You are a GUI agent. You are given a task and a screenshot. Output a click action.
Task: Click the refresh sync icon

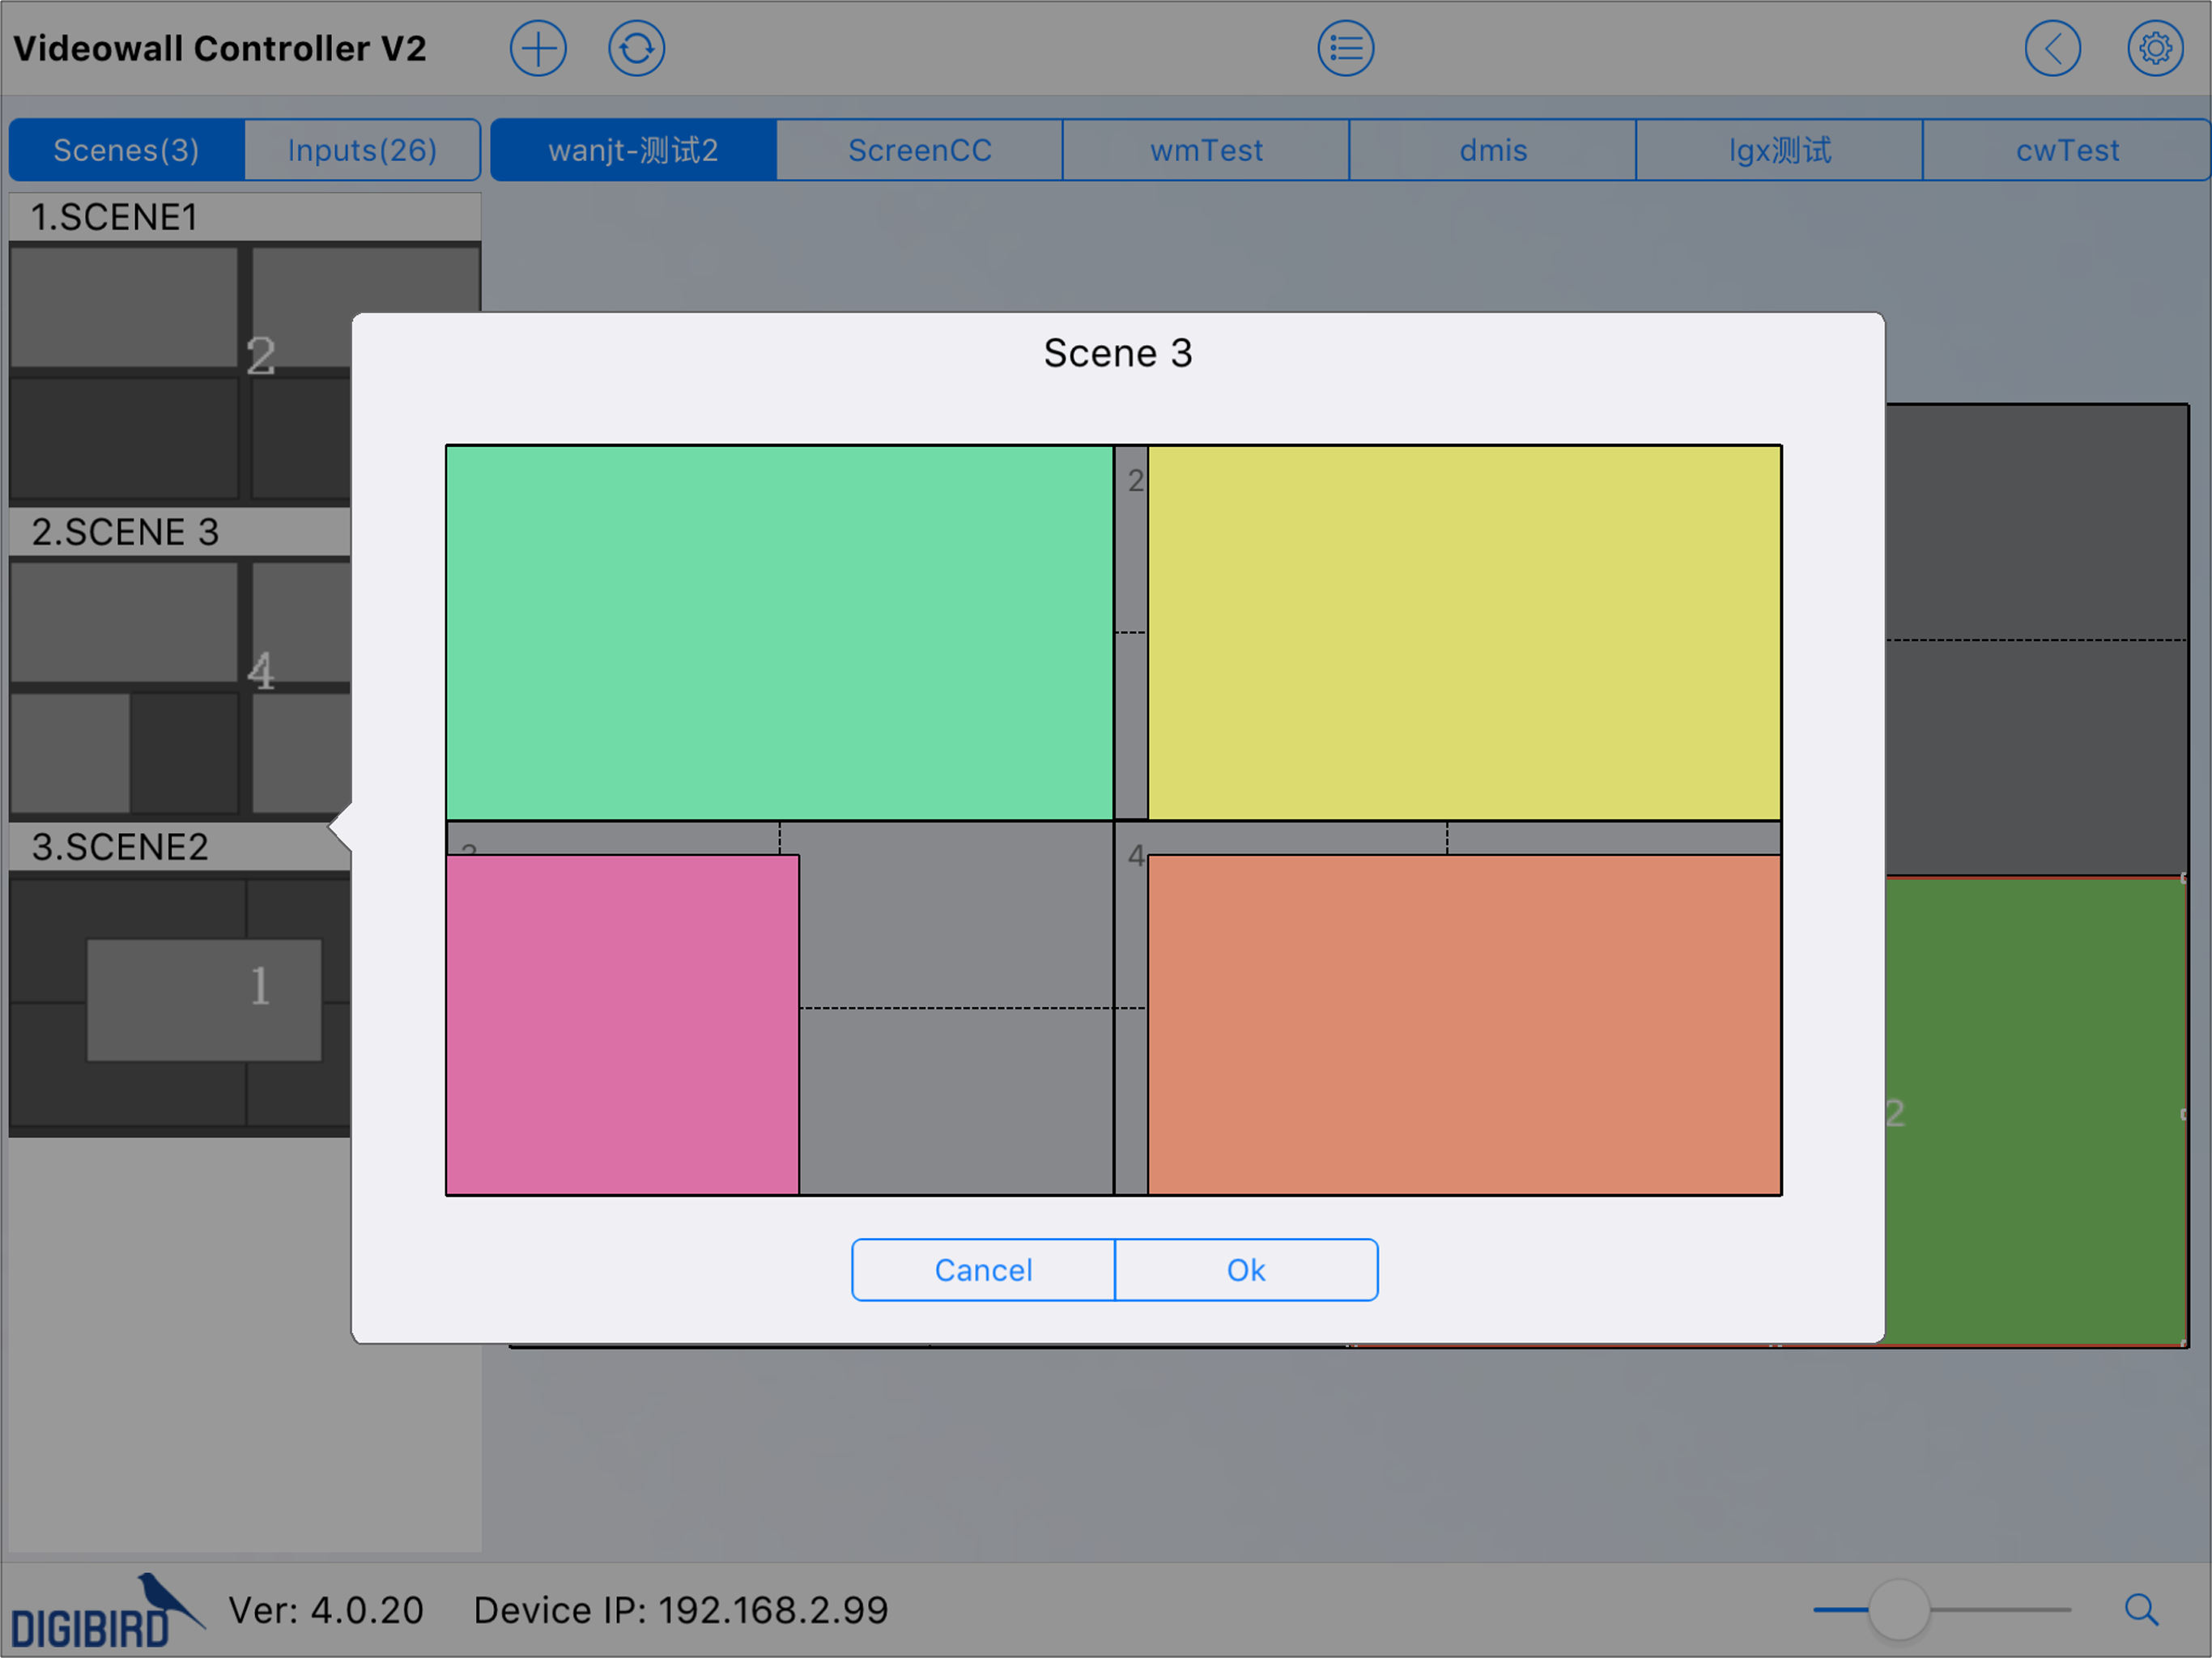click(636, 48)
